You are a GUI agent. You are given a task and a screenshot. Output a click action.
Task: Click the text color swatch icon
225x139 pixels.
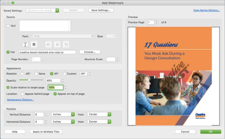(x=34, y=44)
